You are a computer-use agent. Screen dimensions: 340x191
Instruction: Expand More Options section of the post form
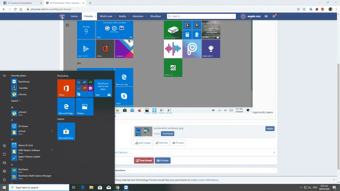click(274, 152)
